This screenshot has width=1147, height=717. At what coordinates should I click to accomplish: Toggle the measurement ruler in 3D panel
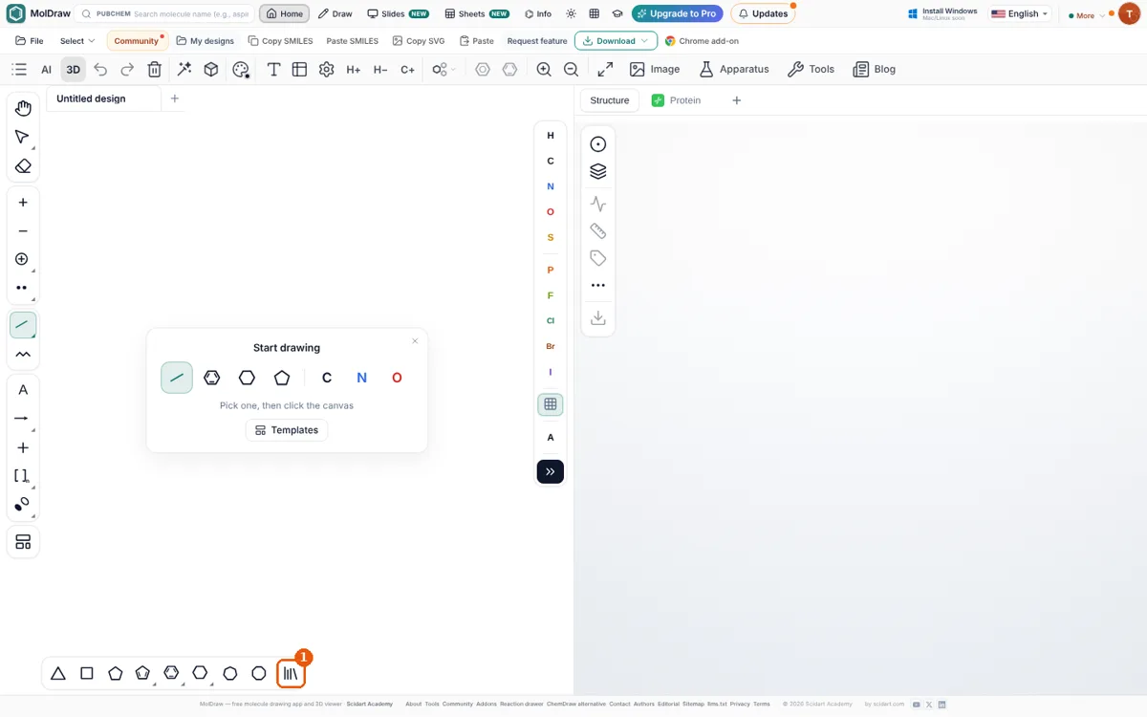coord(598,230)
